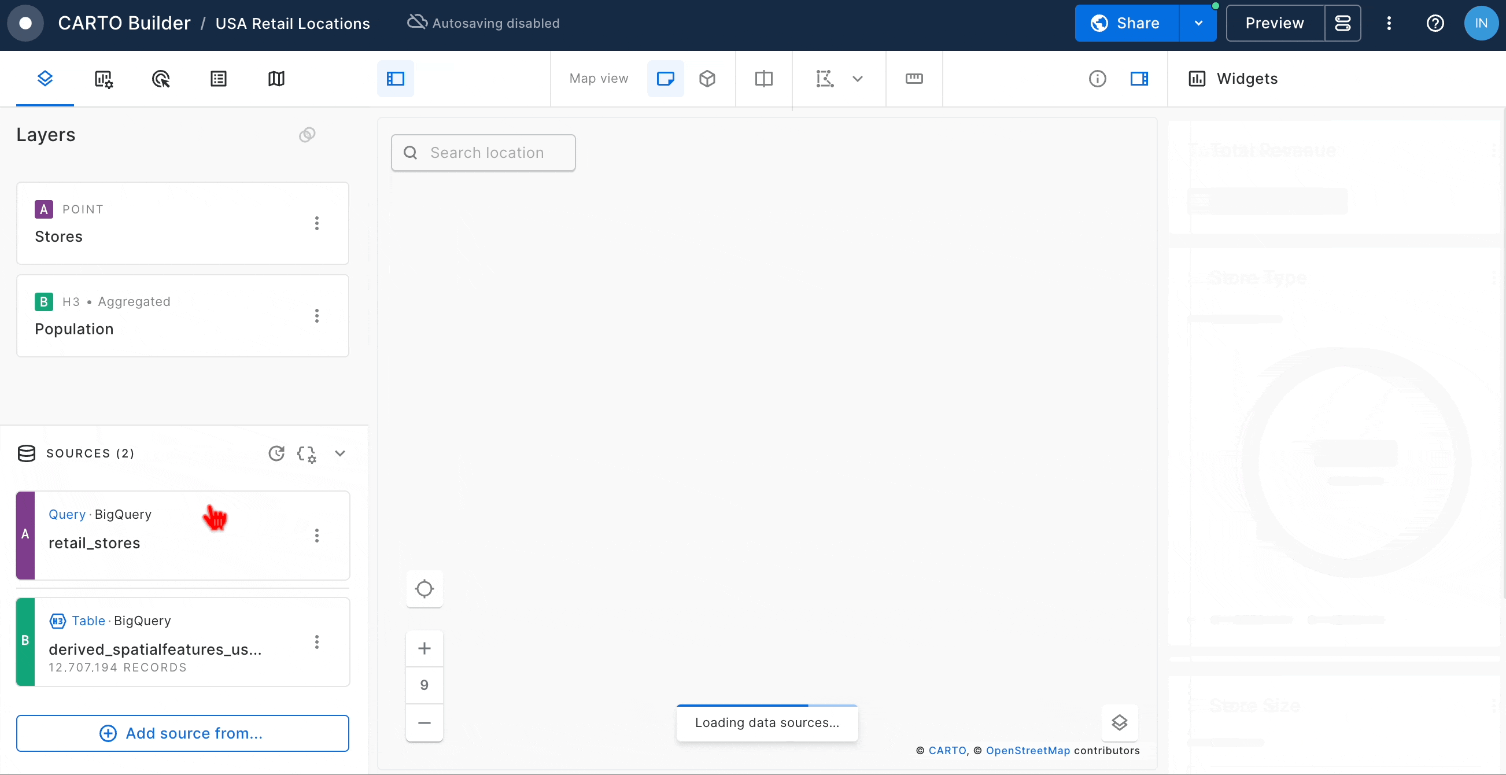Collapse the Sources section chevron
This screenshot has height=775, width=1506.
tap(340, 453)
